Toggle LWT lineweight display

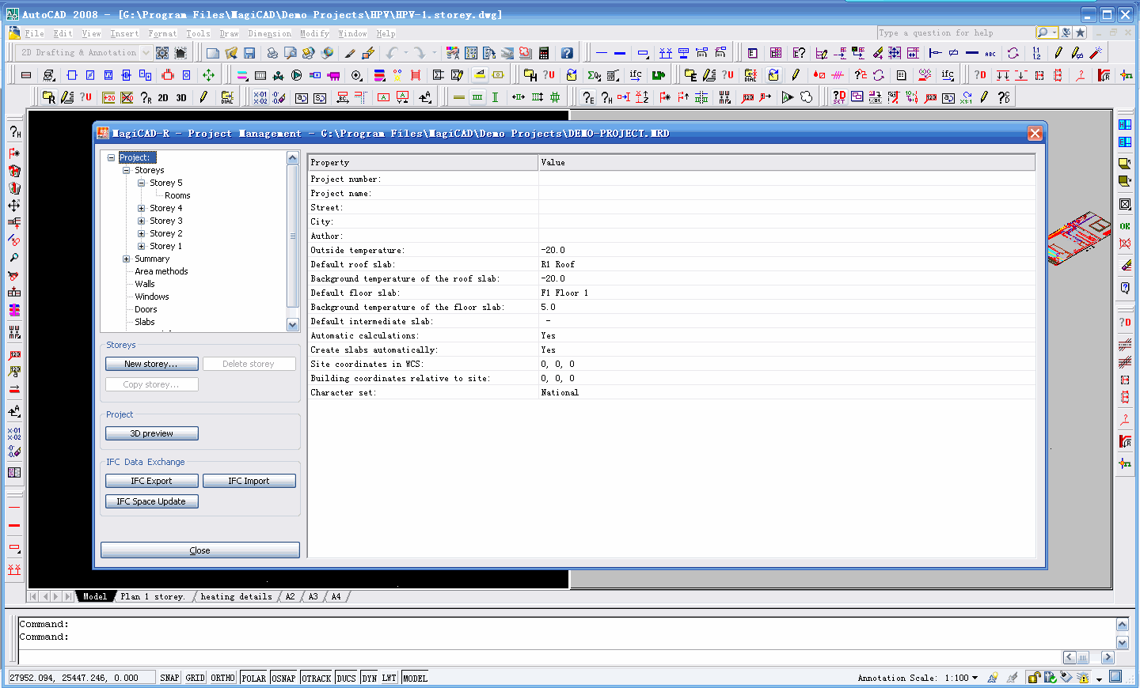[x=389, y=678]
